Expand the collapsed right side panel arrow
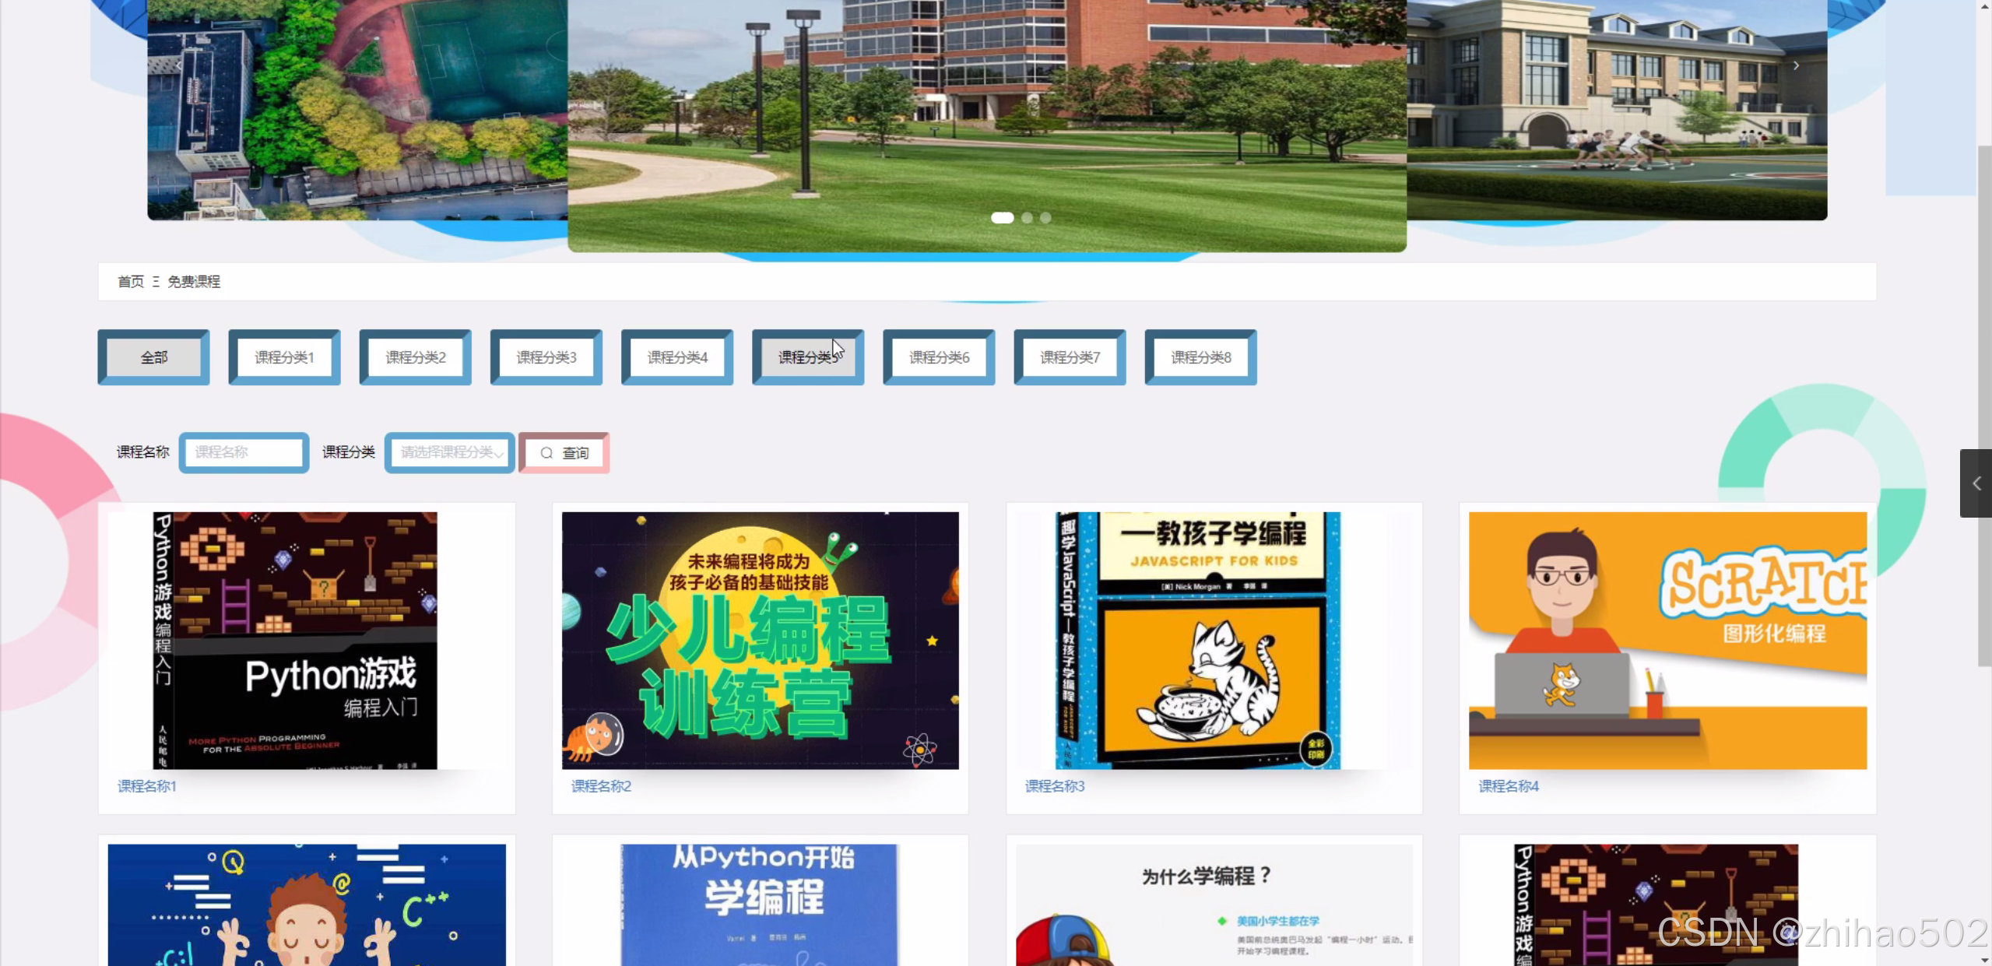This screenshot has height=966, width=1992. [x=1976, y=483]
